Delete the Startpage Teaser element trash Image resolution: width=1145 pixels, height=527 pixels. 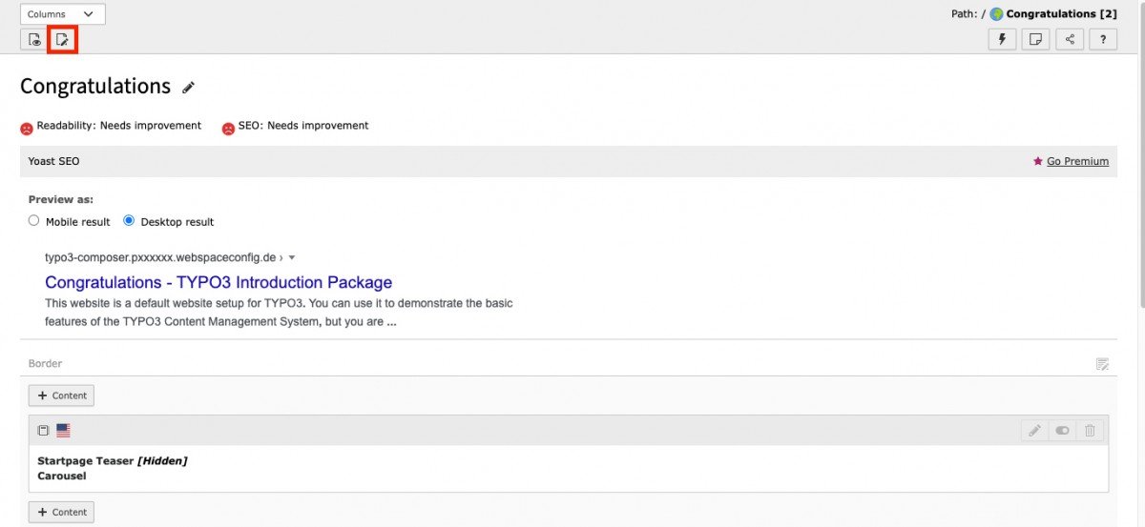1090,431
